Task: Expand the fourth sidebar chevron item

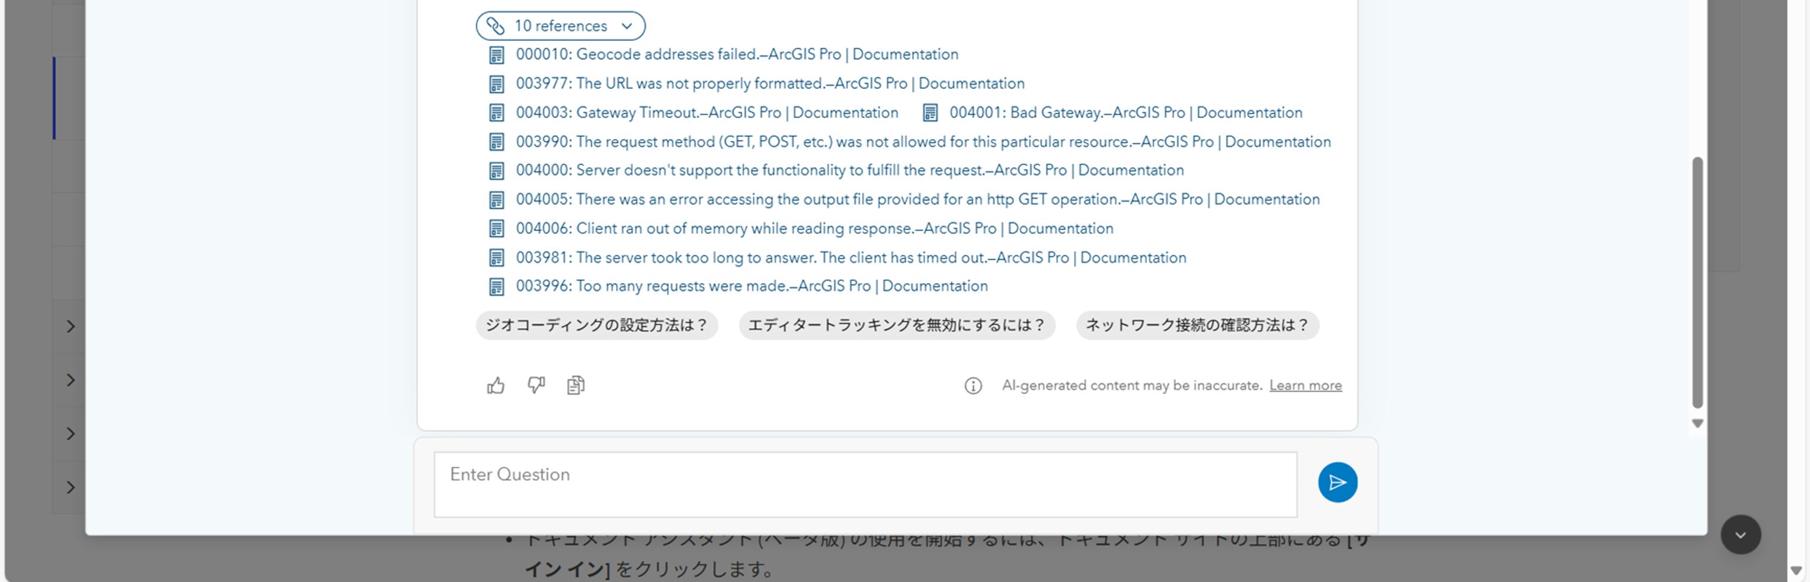Action: tap(71, 487)
